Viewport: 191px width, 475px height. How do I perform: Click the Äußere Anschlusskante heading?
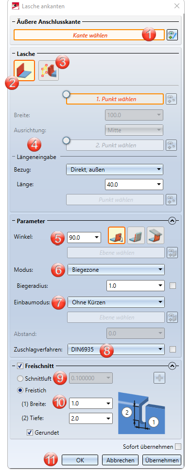click(x=49, y=21)
